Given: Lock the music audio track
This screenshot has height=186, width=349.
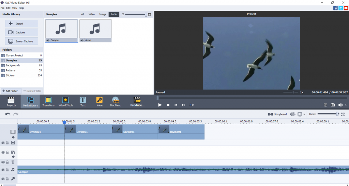Looking at the screenshot, I should coord(7,169).
